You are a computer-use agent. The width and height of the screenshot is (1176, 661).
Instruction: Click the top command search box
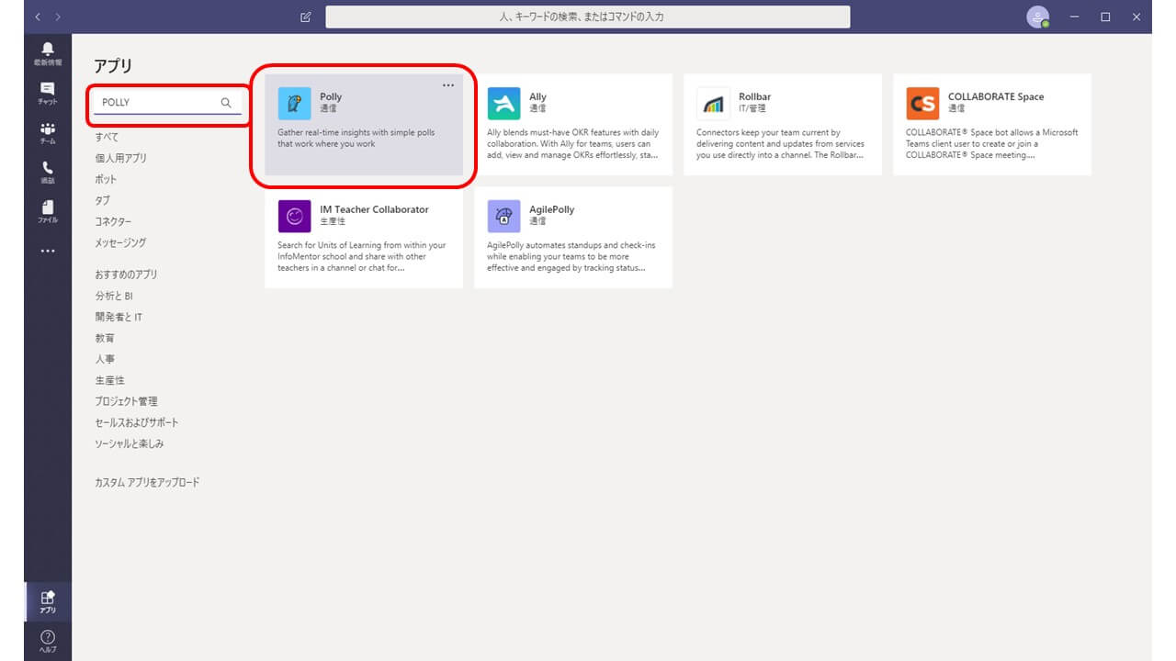pos(588,17)
